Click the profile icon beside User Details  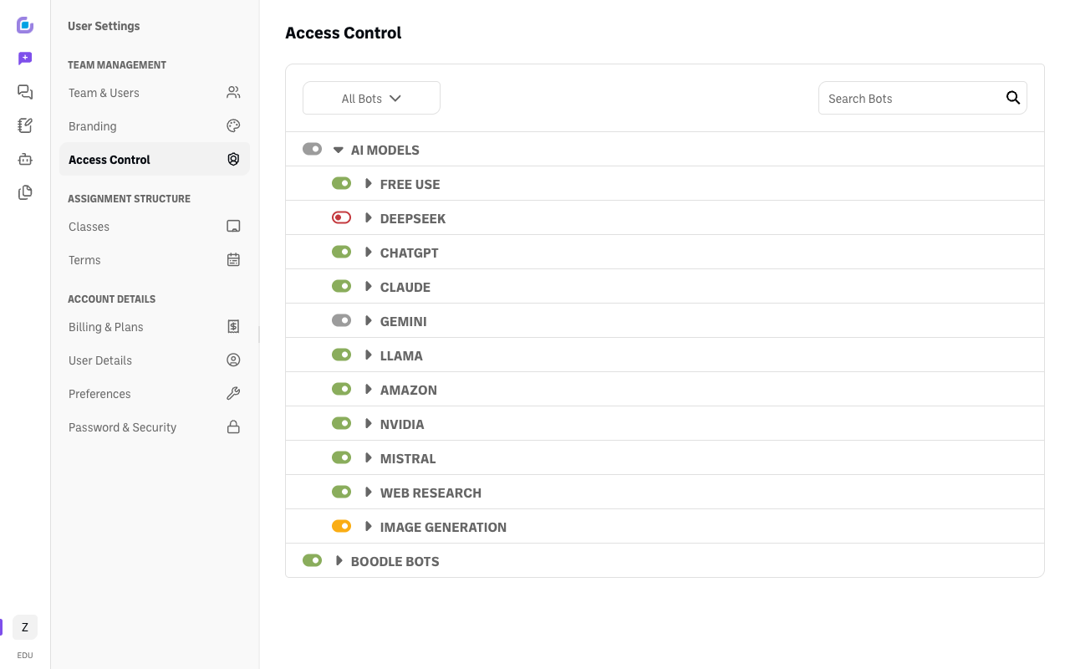pyautogui.click(x=233, y=360)
